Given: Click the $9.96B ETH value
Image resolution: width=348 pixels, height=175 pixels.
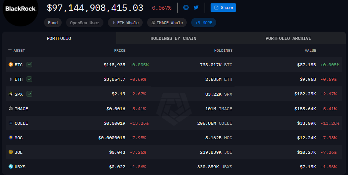Looking at the screenshot, I should pyautogui.click(x=308, y=79).
